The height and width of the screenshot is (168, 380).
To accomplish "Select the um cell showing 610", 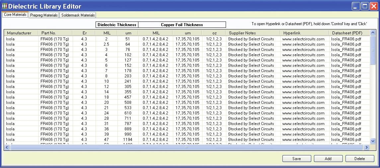I will (x=128, y=113).
